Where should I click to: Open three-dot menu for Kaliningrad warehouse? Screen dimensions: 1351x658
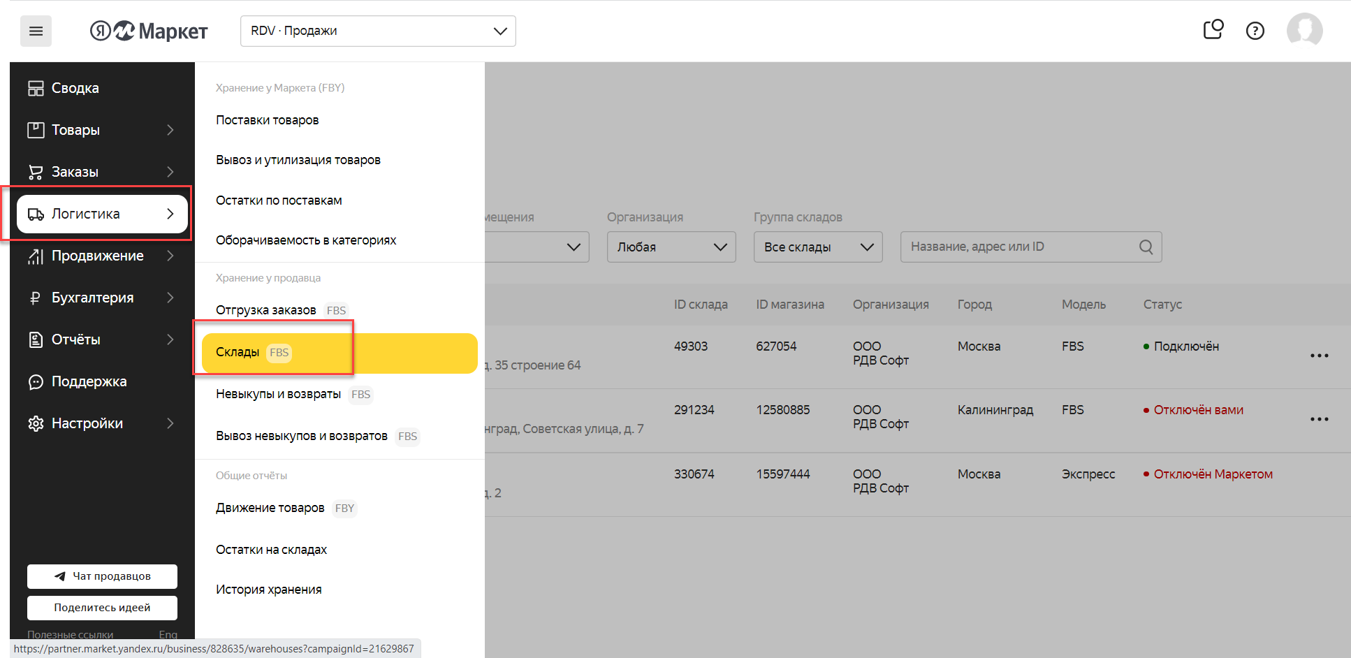pyautogui.click(x=1319, y=419)
